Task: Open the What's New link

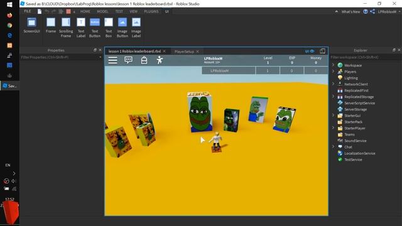Action: [x=350, y=11]
